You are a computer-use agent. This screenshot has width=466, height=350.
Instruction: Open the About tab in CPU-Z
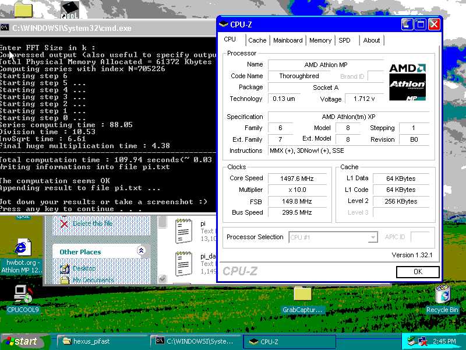[x=372, y=40]
